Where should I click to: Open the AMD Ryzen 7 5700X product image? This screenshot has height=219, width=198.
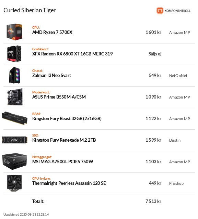coord(14,32)
